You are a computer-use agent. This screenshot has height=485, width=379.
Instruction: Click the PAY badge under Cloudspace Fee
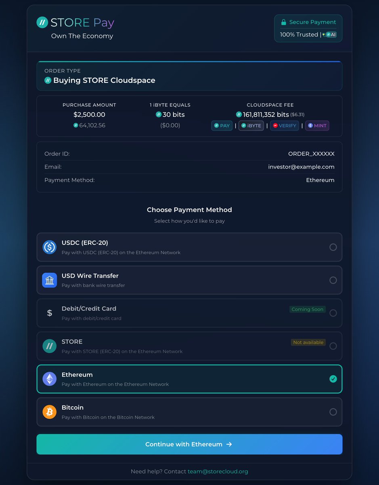coord(222,126)
